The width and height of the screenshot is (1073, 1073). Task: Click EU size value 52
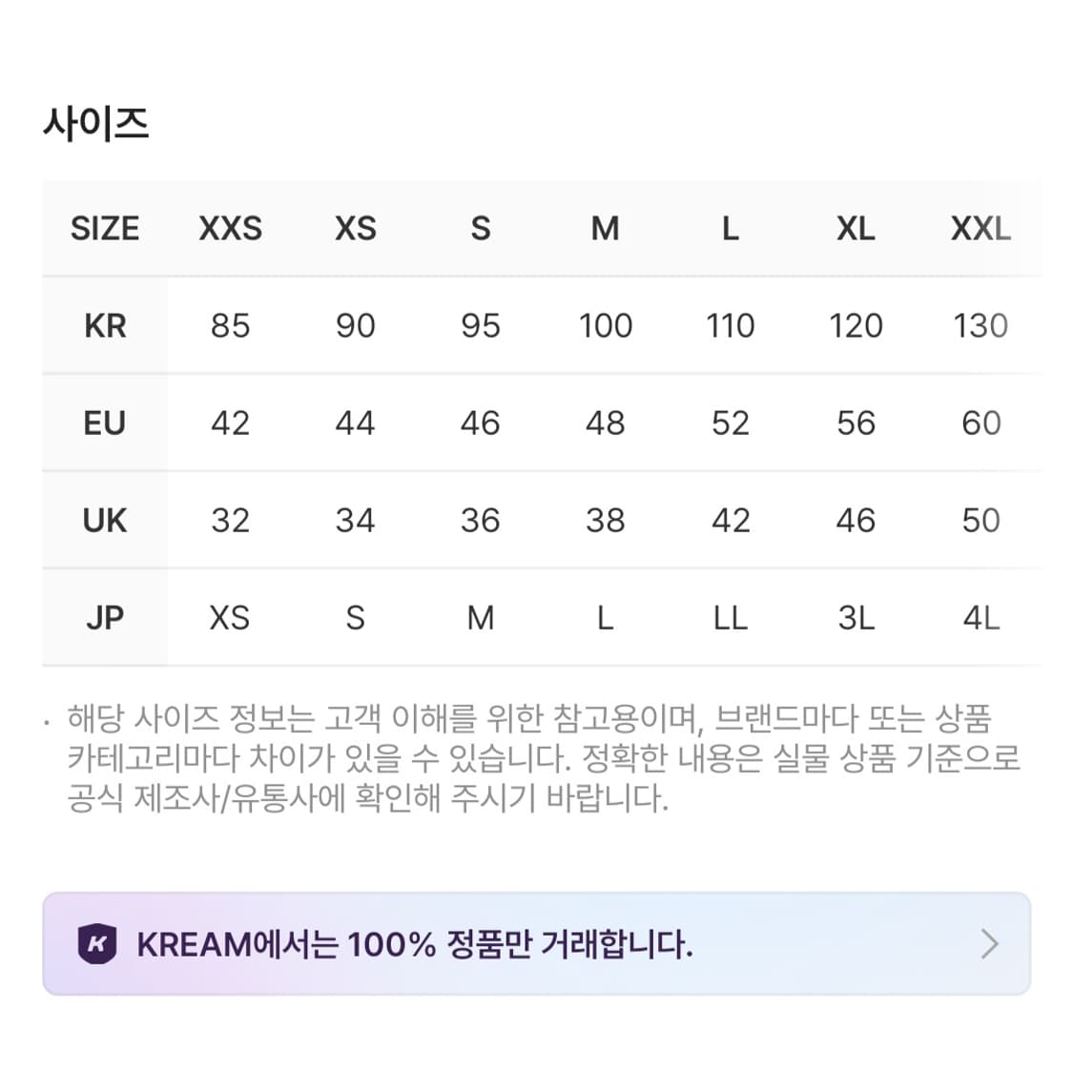[x=731, y=423]
